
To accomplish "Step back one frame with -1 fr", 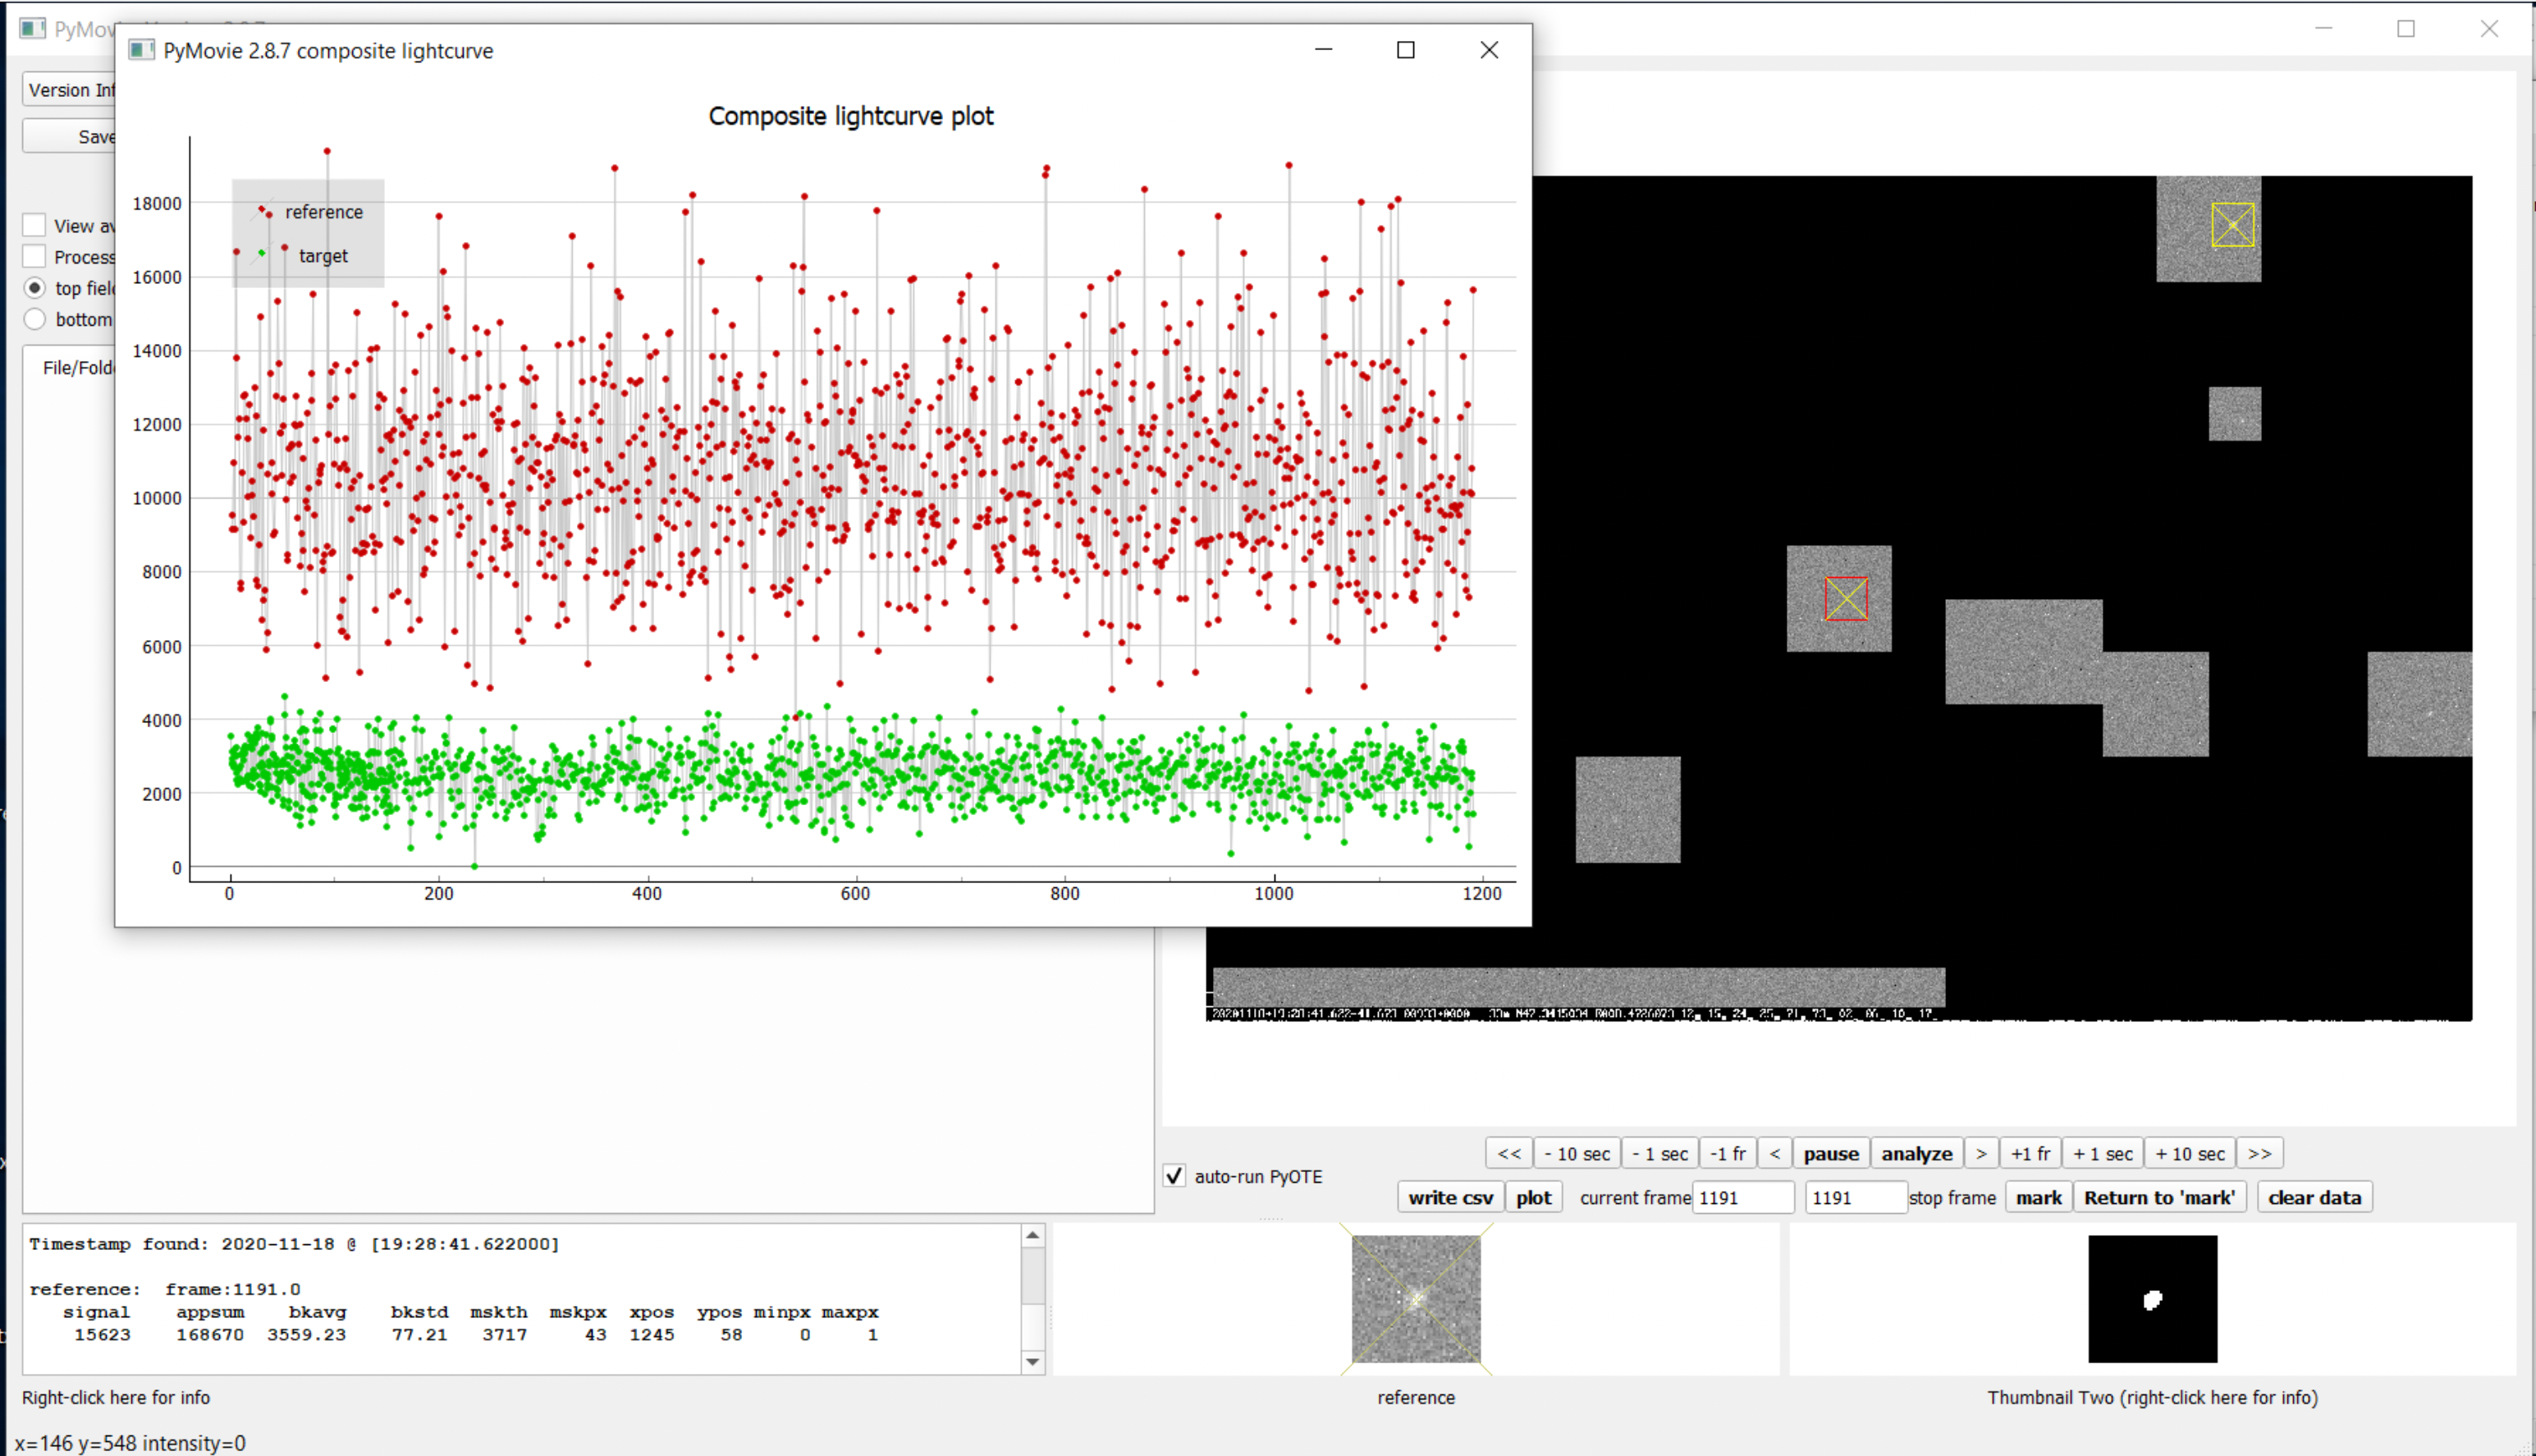I will pyautogui.click(x=1727, y=1153).
